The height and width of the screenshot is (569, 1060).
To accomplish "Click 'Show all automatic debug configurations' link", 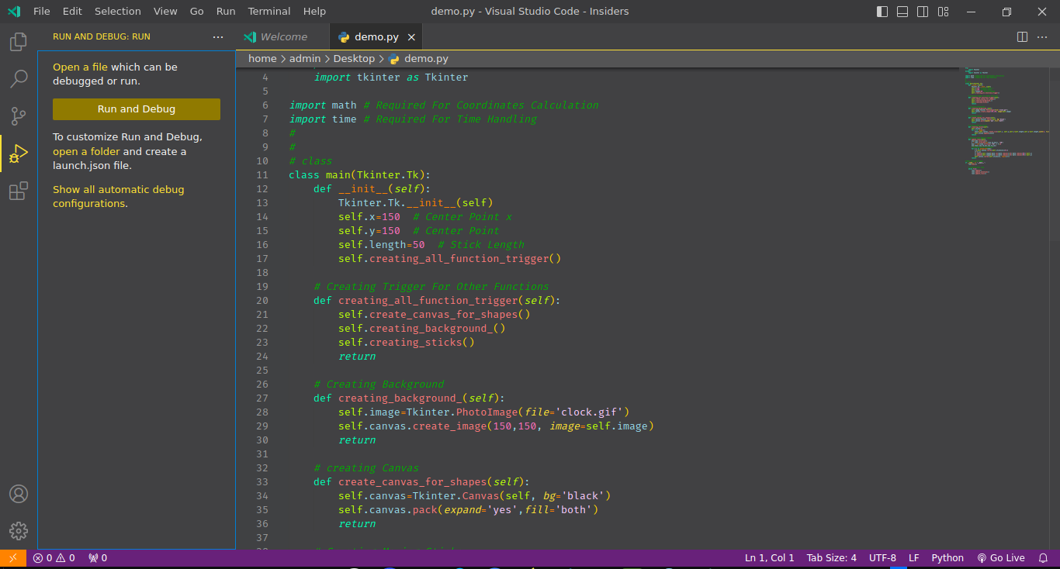I will pyautogui.click(x=118, y=197).
